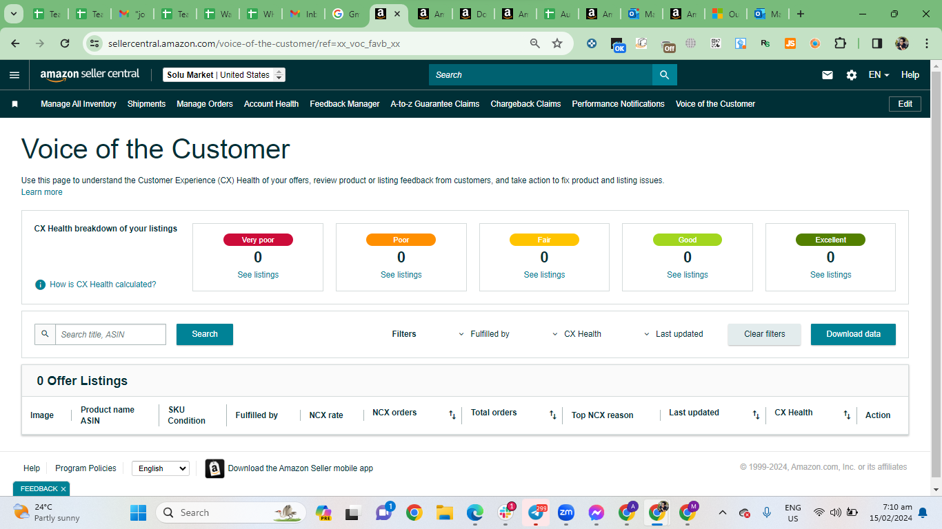
Task: Click the Program Policies footer link
Action: coord(86,468)
